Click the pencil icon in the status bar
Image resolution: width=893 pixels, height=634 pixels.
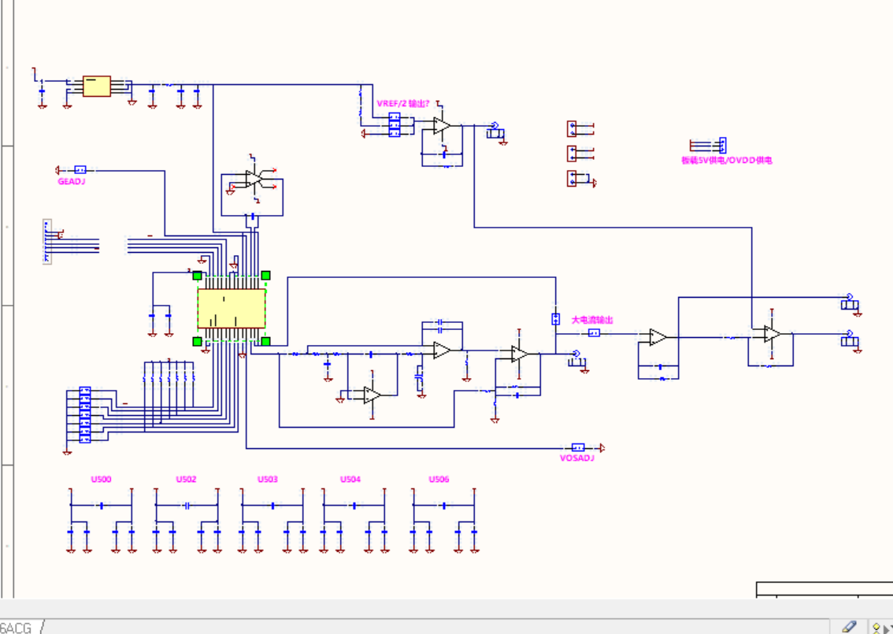(849, 626)
